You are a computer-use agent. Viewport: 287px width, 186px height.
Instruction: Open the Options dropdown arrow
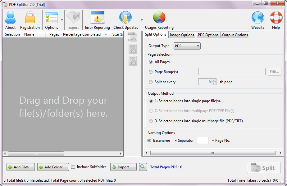point(62,20)
